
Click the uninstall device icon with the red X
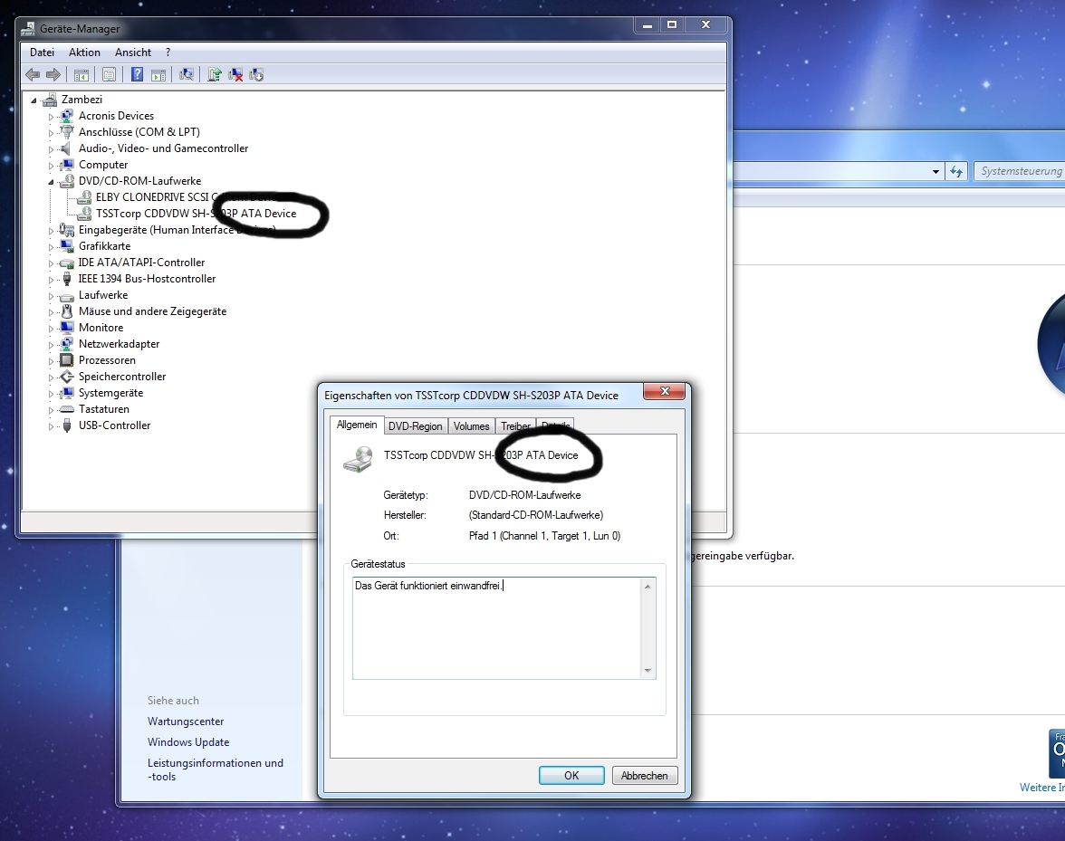pos(235,74)
